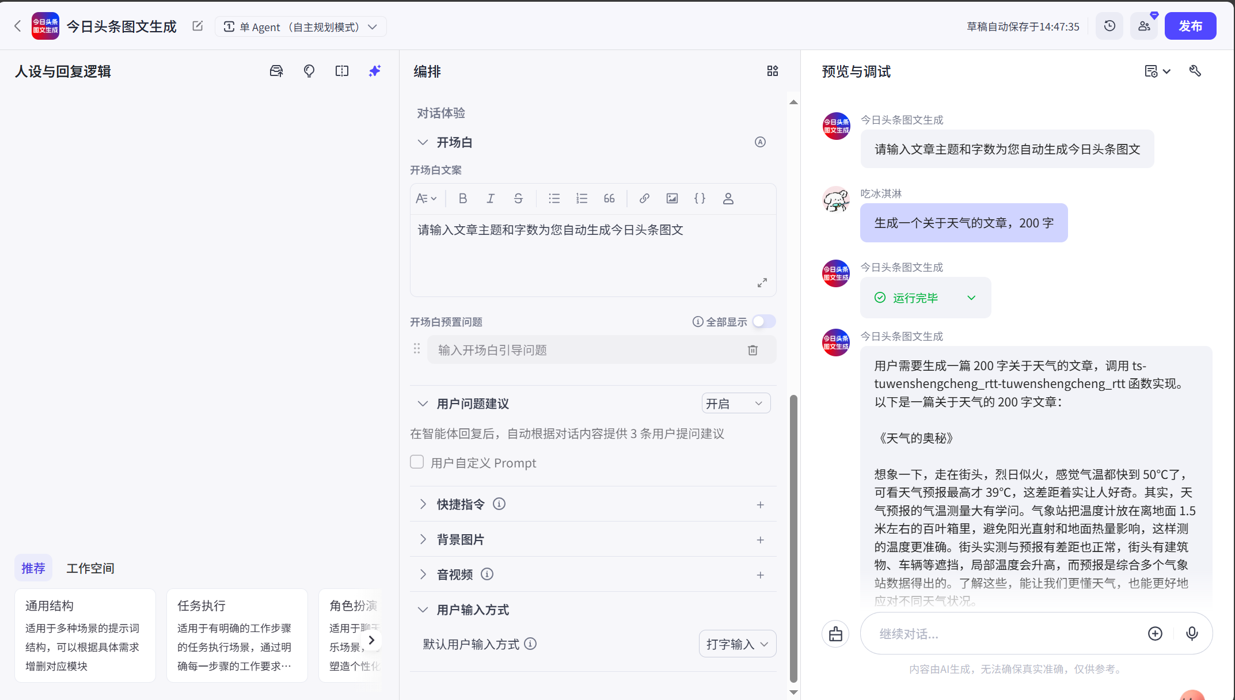Switch to the 工作空间 tab
The height and width of the screenshot is (700, 1235).
(x=90, y=568)
